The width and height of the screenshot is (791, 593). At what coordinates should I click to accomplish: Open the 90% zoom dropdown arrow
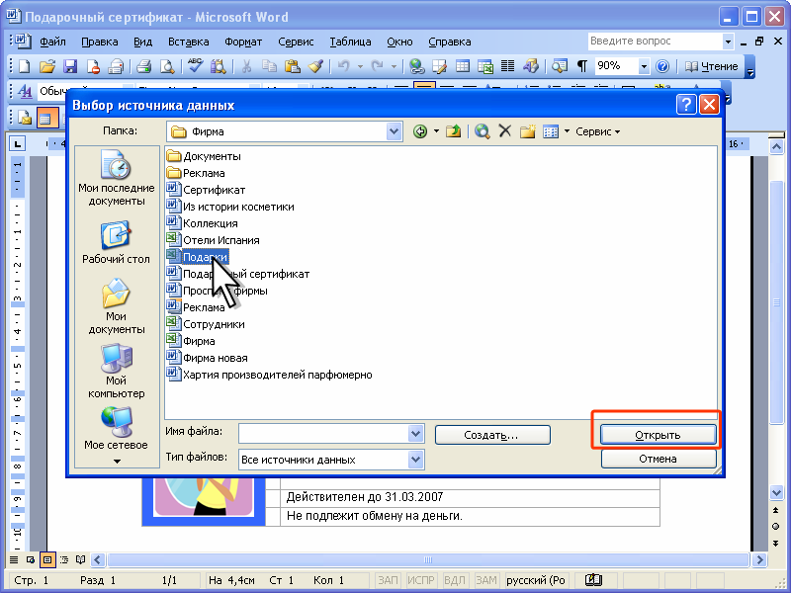pyautogui.click(x=644, y=66)
